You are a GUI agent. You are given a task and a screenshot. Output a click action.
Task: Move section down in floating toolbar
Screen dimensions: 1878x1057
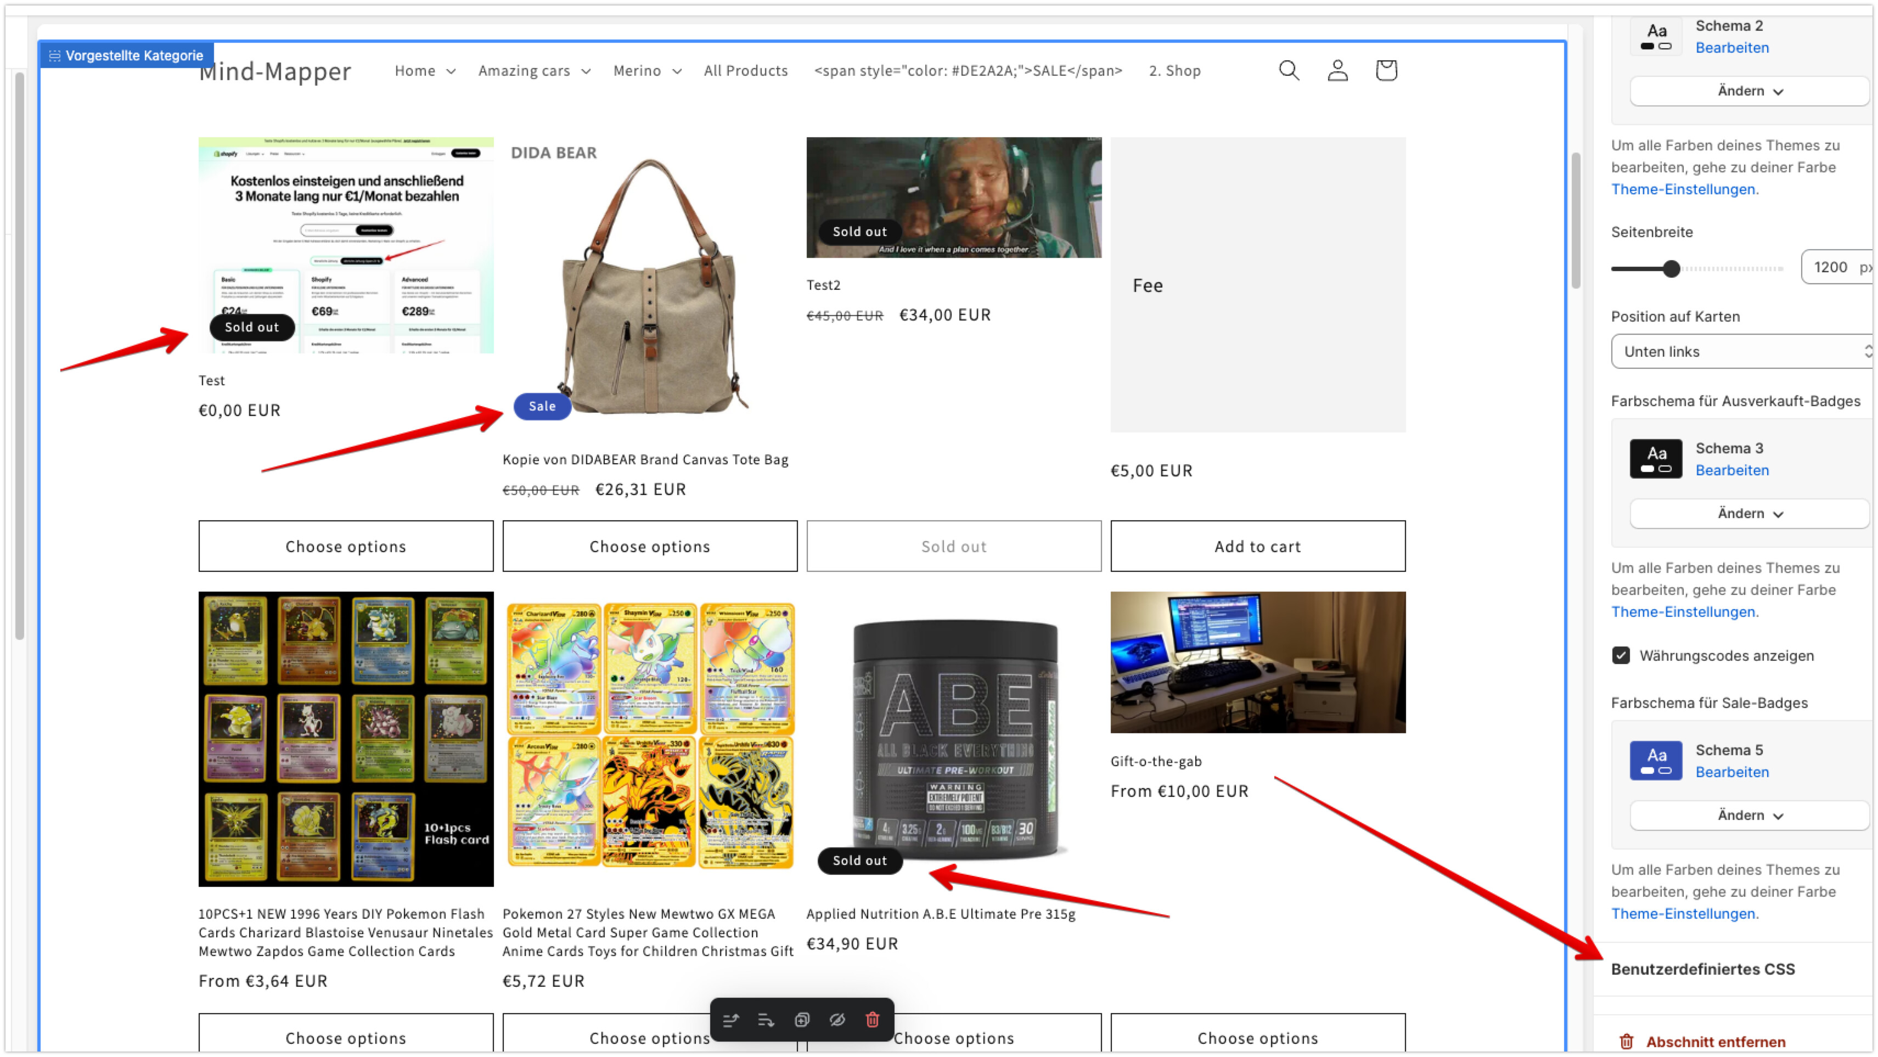(766, 1020)
